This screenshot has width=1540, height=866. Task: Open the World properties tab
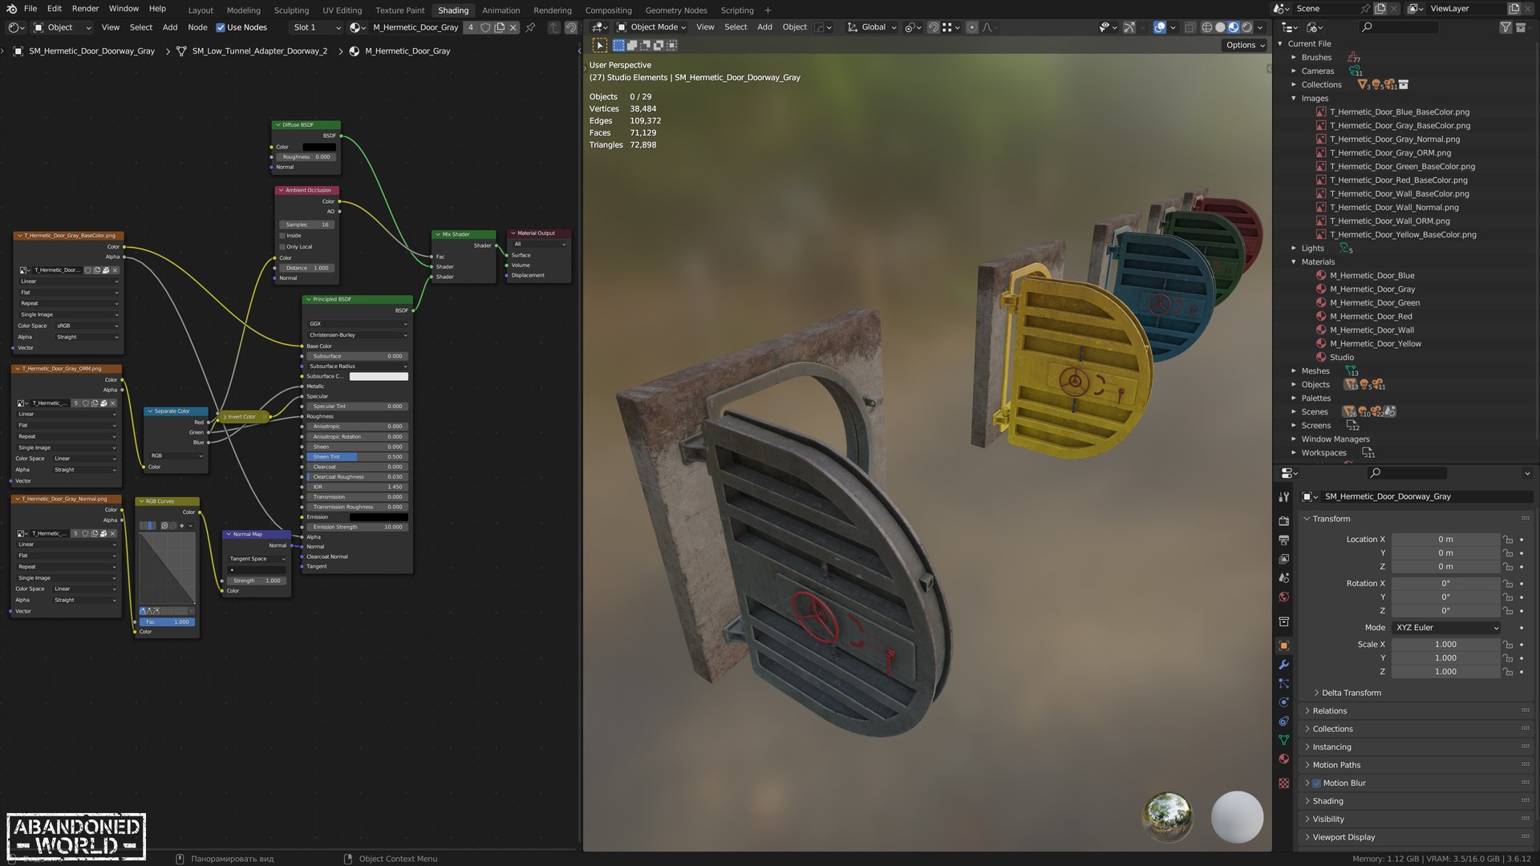tap(1283, 597)
